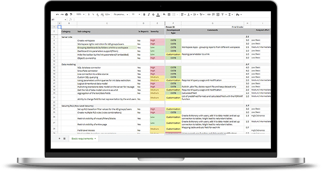Select the Development type header cell
This screenshot has height=171, width=322.
[x=173, y=32]
